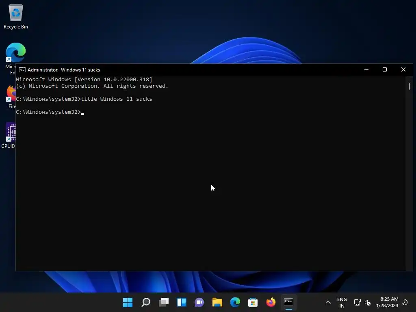The height and width of the screenshot is (312, 416).
Task: Minimize the Command Prompt window
Action: point(366,69)
